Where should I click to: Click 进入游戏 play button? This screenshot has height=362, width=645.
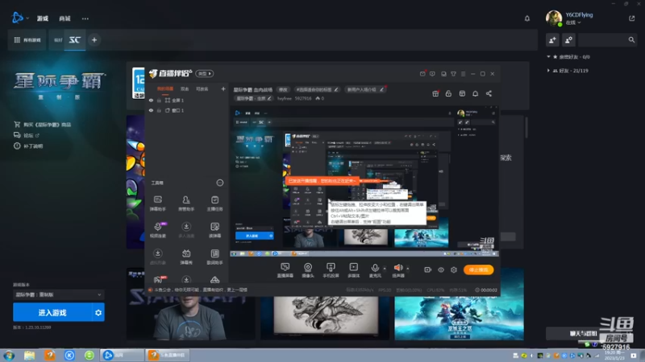[52, 312]
